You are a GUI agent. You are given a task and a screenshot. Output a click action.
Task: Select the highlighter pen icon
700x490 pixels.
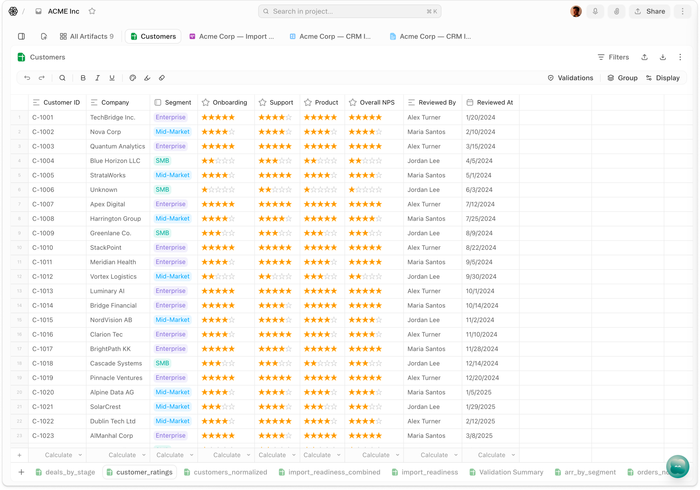147,78
